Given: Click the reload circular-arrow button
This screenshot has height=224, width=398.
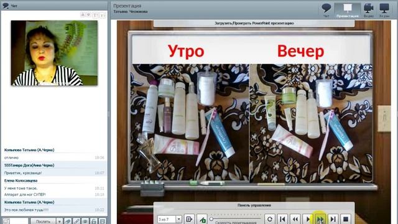Looking at the screenshot, I should (x=270, y=219).
